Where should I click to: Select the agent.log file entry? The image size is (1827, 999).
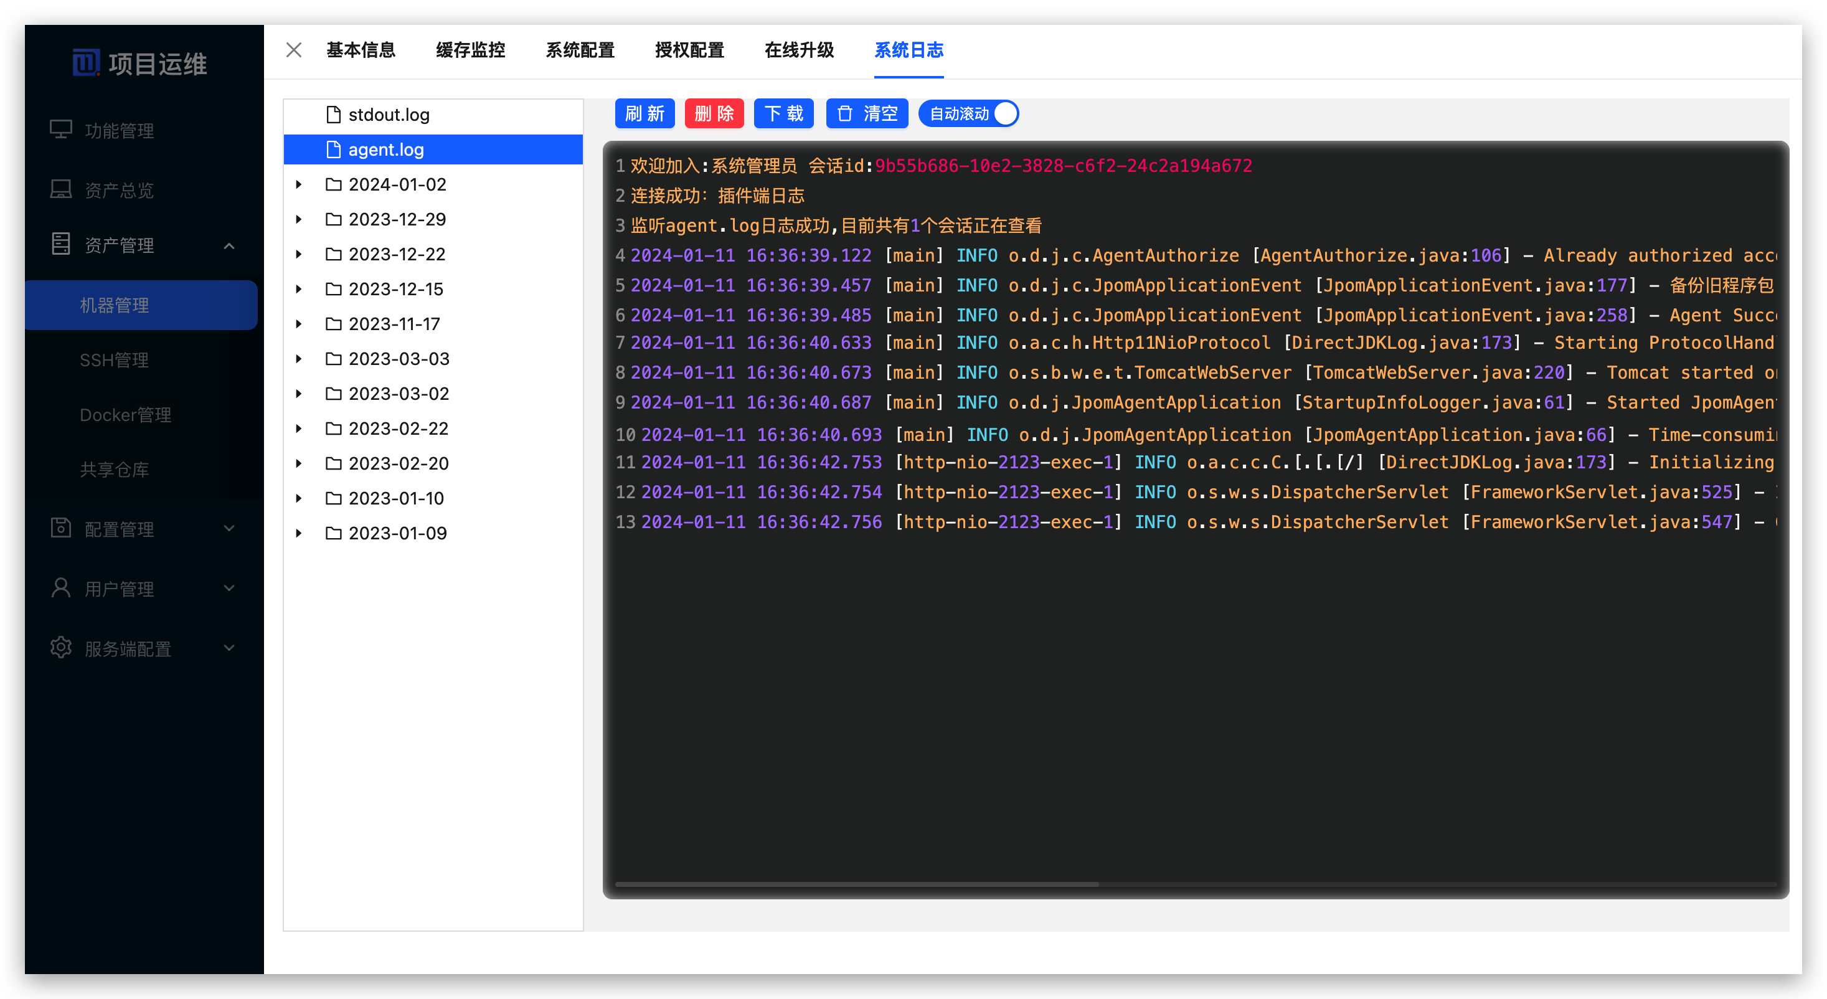pyautogui.click(x=386, y=149)
